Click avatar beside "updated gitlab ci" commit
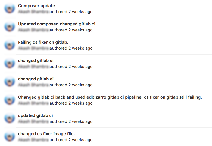This screenshot has width=212, height=146. pos(10,118)
